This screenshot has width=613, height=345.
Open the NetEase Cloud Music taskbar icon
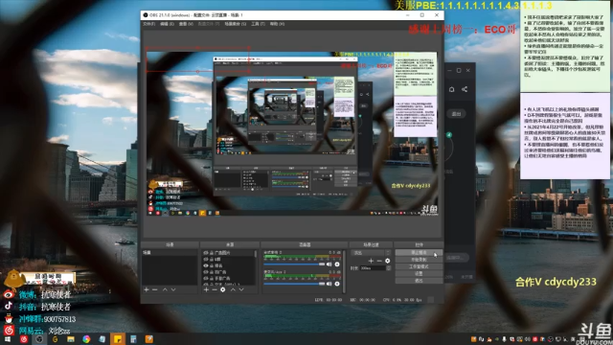click(24, 339)
